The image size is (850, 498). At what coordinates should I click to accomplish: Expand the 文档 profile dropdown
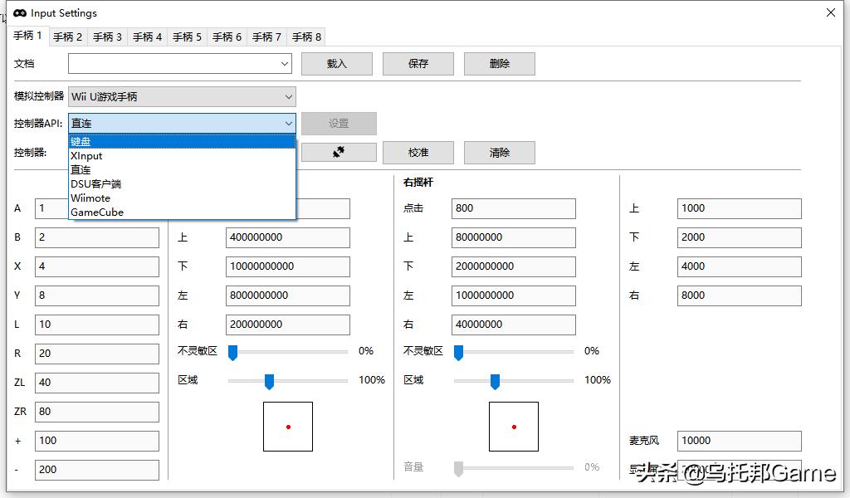pyautogui.click(x=285, y=64)
